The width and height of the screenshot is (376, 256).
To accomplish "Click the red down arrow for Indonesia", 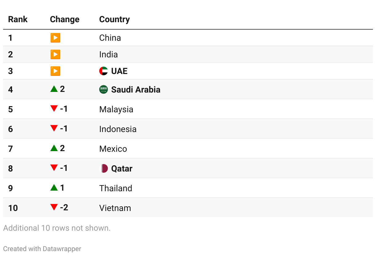I will pos(54,128).
